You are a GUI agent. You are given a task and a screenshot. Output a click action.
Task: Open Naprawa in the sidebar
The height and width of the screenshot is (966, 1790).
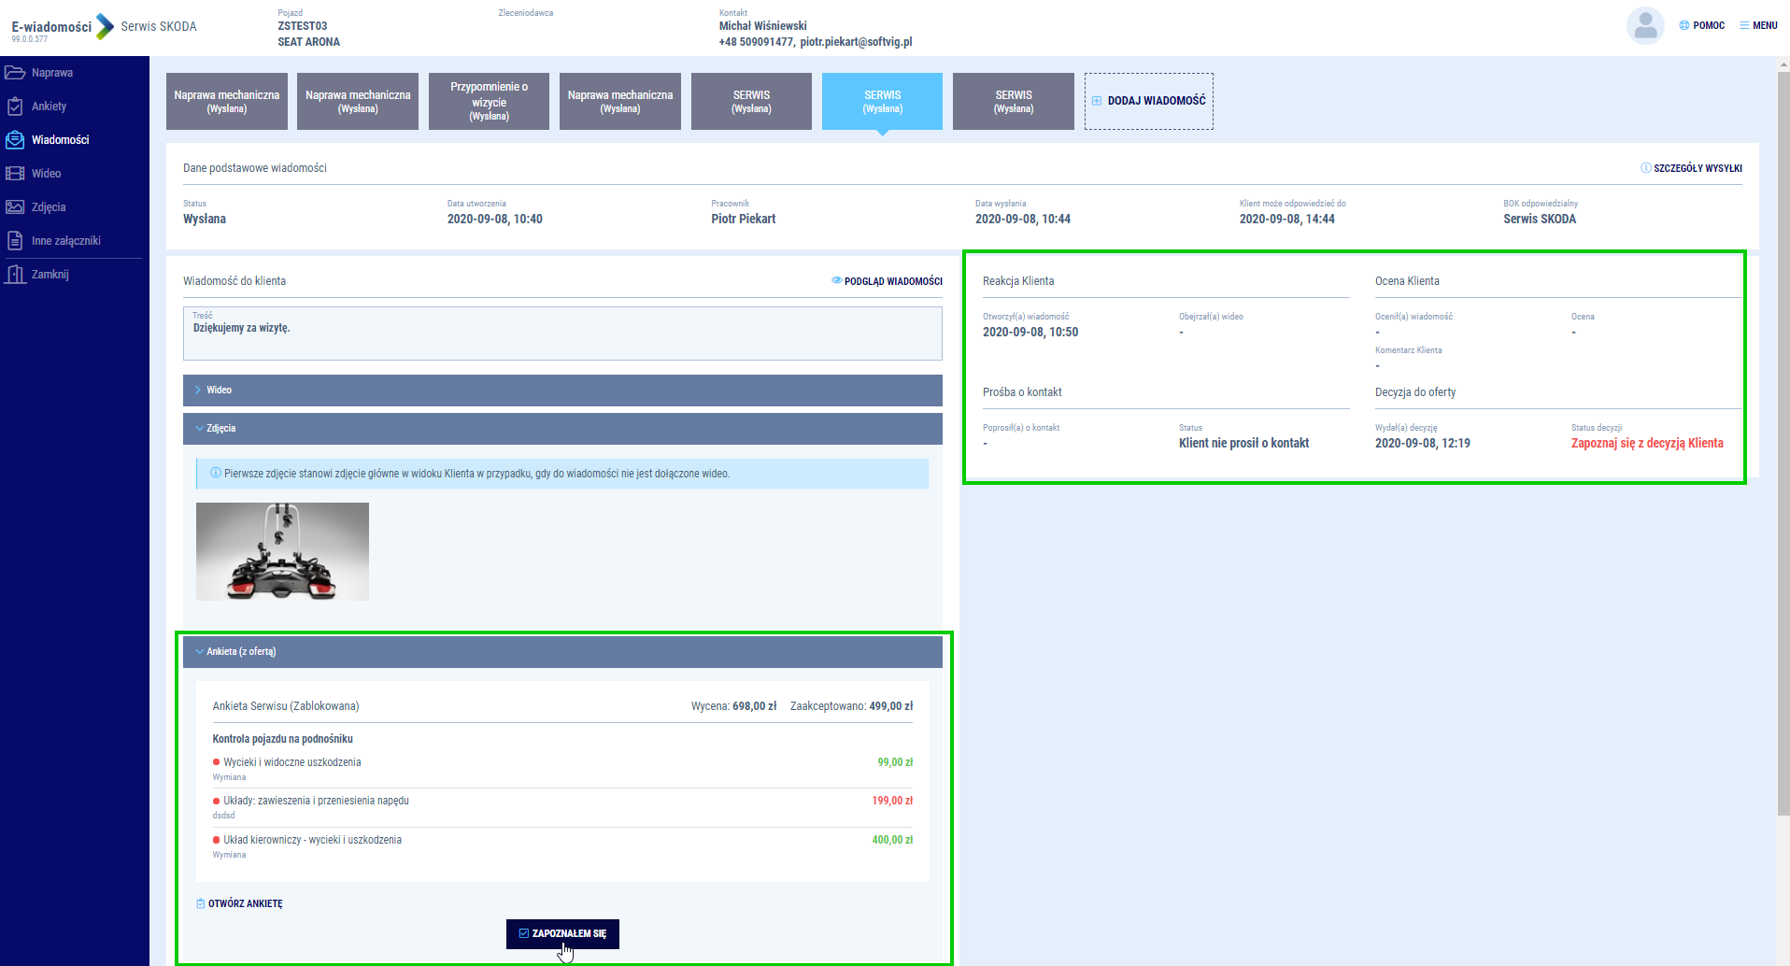(x=51, y=73)
